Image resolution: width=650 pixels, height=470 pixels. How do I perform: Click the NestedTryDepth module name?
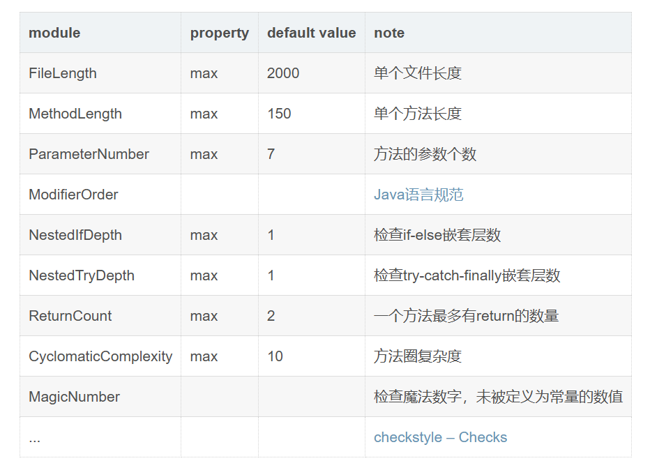click(x=81, y=275)
